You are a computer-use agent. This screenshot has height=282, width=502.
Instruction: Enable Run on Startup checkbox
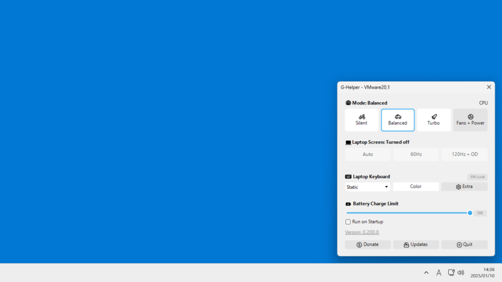(x=348, y=221)
